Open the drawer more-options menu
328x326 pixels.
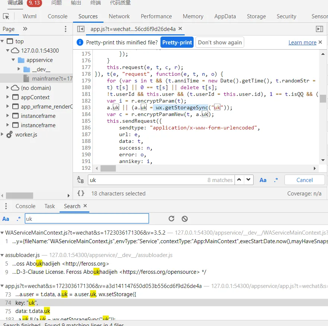click(6, 206)
